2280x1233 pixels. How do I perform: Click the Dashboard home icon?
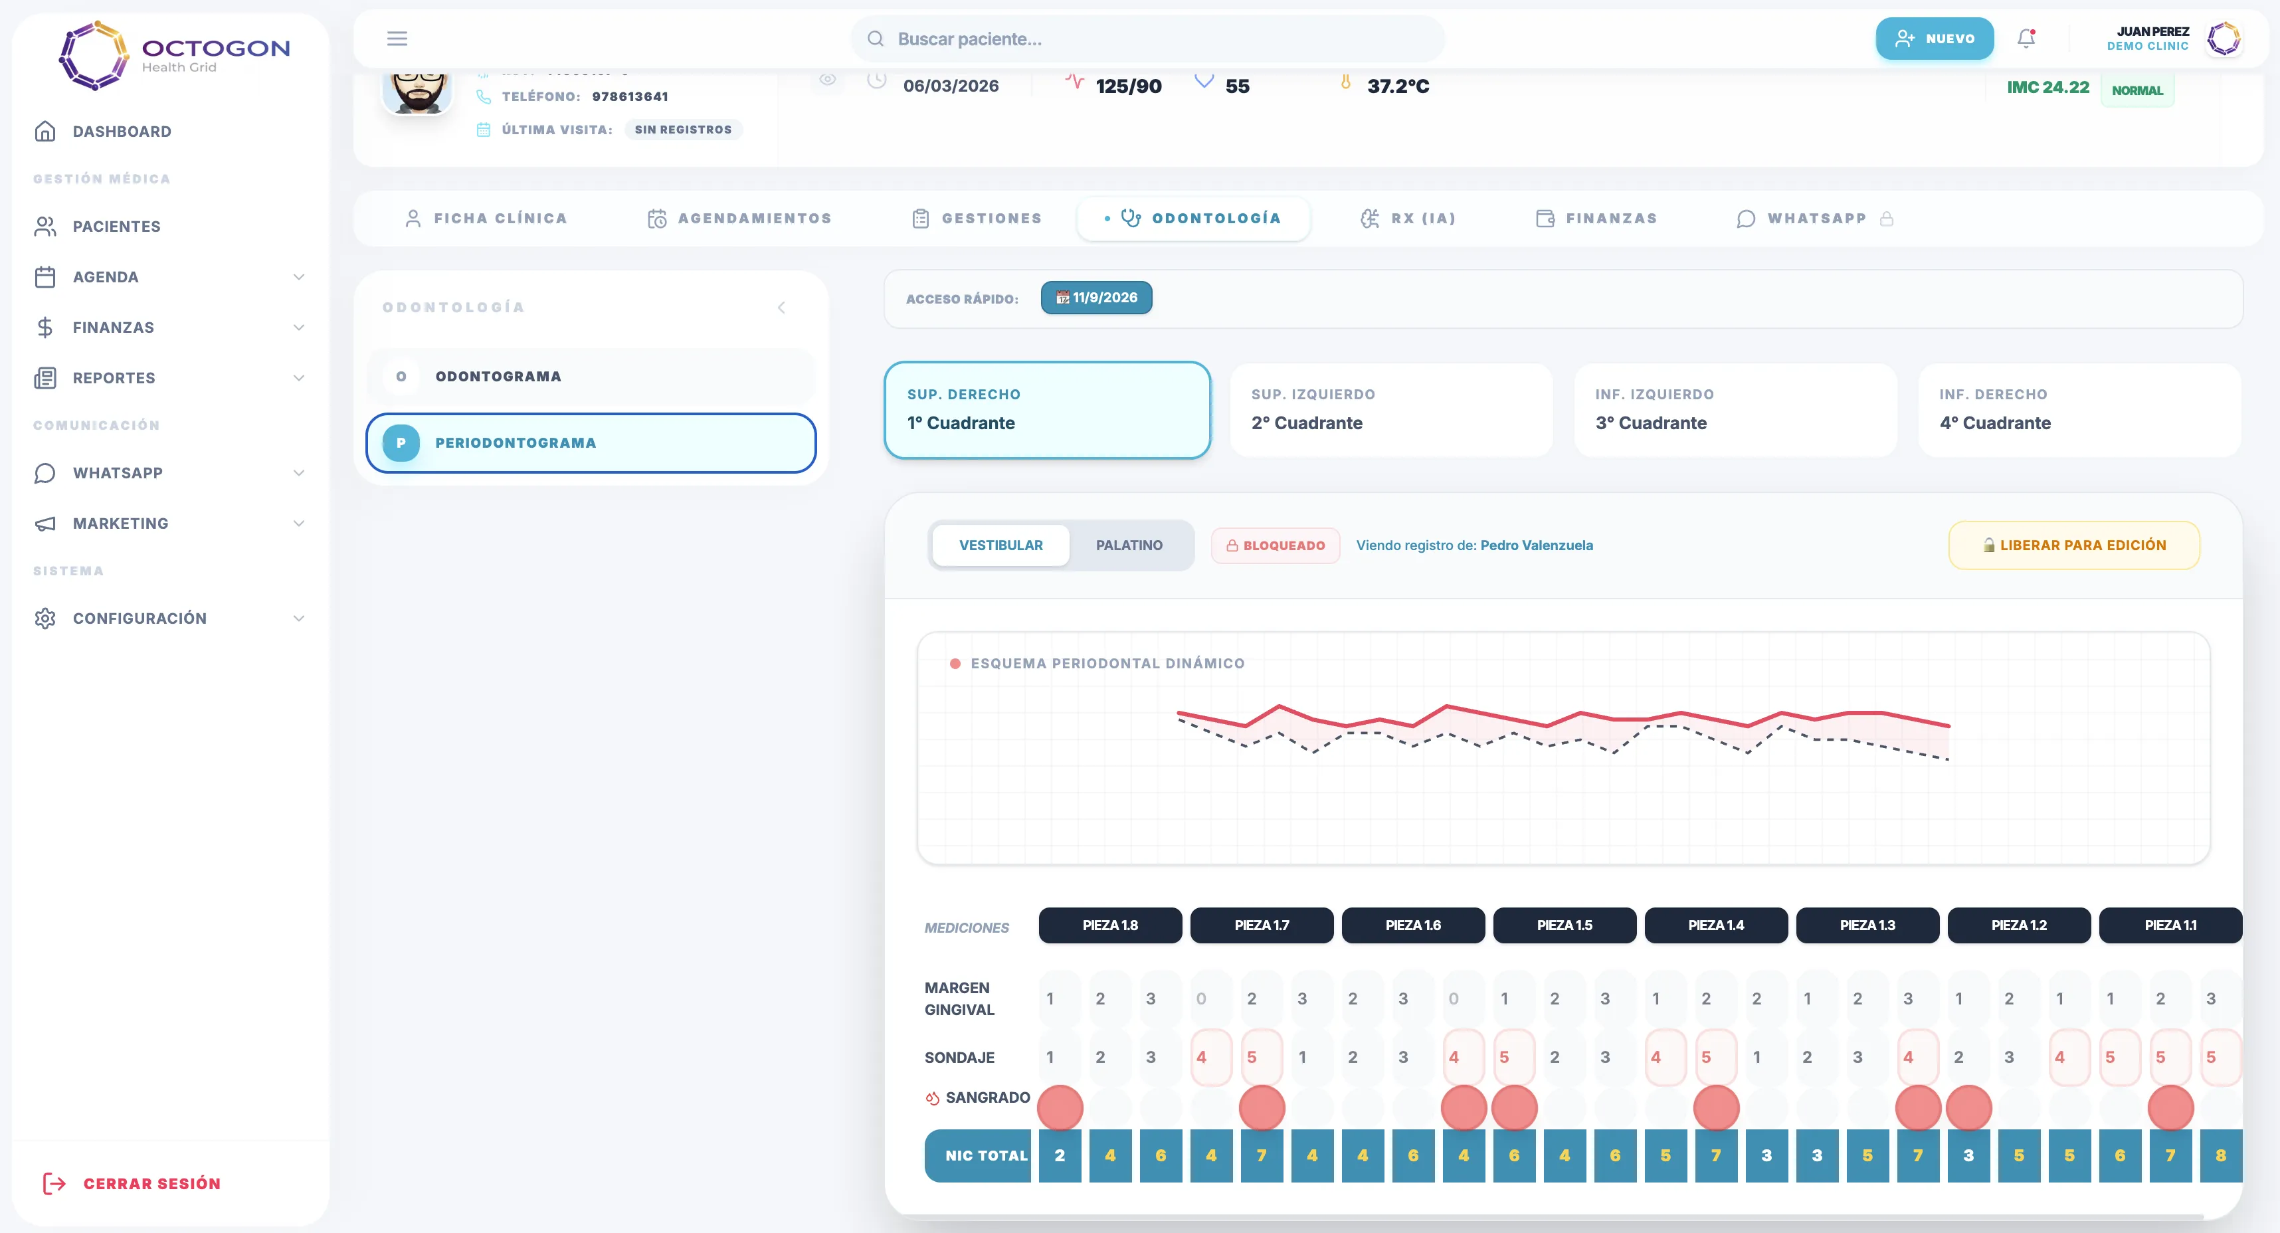pos(45,131)
